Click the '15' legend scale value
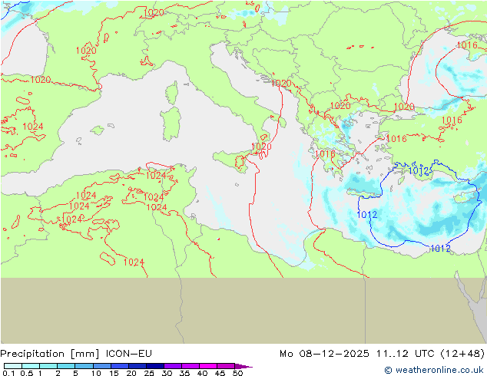Screen dimensions: 487x376 point(114,373)
